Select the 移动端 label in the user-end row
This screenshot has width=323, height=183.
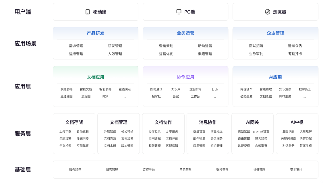100,12
